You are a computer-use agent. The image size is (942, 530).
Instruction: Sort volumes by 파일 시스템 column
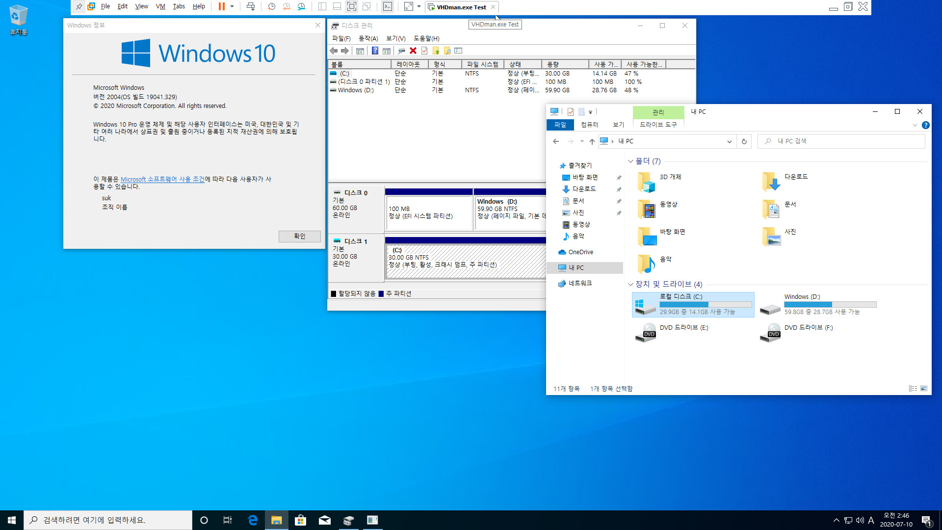coord(483,64)
